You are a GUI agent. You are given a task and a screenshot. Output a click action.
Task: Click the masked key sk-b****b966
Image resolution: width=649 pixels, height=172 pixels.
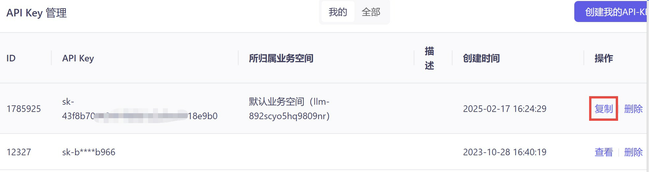coord(89,152)
